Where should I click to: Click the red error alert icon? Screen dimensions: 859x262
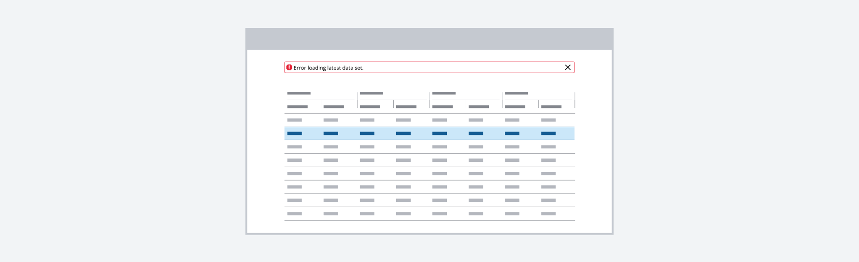[289, 67]
